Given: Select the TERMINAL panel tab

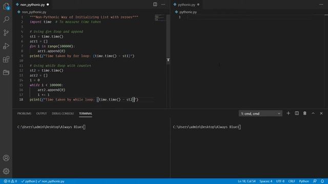Looking at the screenshot, I should (86, 113).
